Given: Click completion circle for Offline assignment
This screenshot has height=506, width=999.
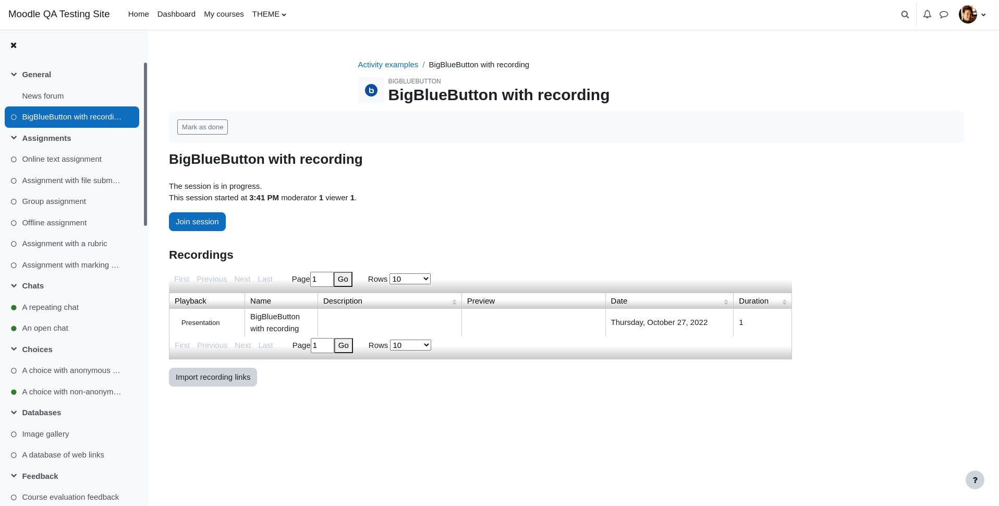Looking at the screenshot, I should coord(14,223).
